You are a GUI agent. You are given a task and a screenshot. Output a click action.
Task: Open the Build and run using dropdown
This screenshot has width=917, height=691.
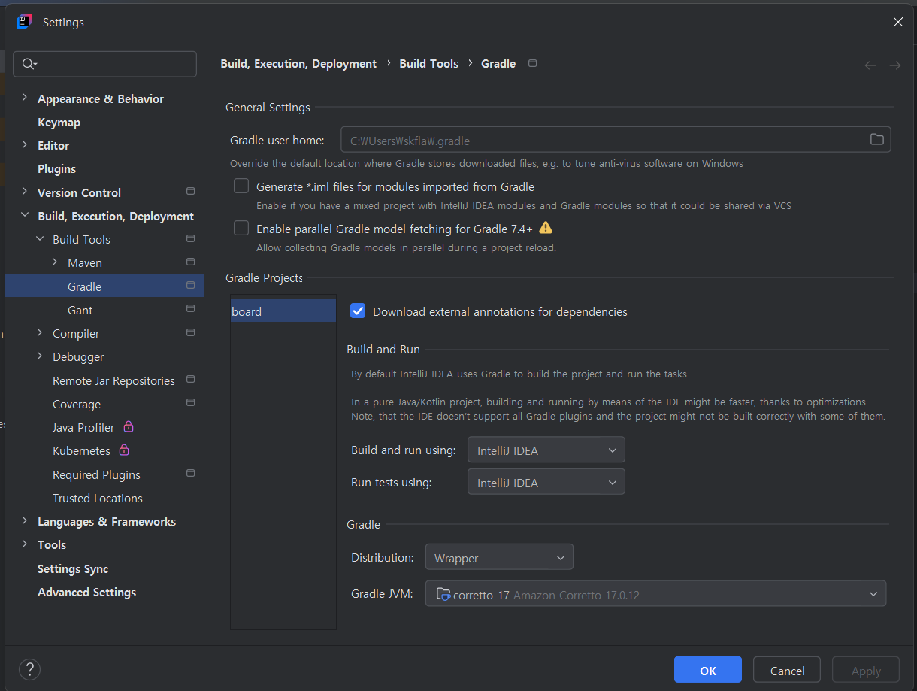point(546,450)
